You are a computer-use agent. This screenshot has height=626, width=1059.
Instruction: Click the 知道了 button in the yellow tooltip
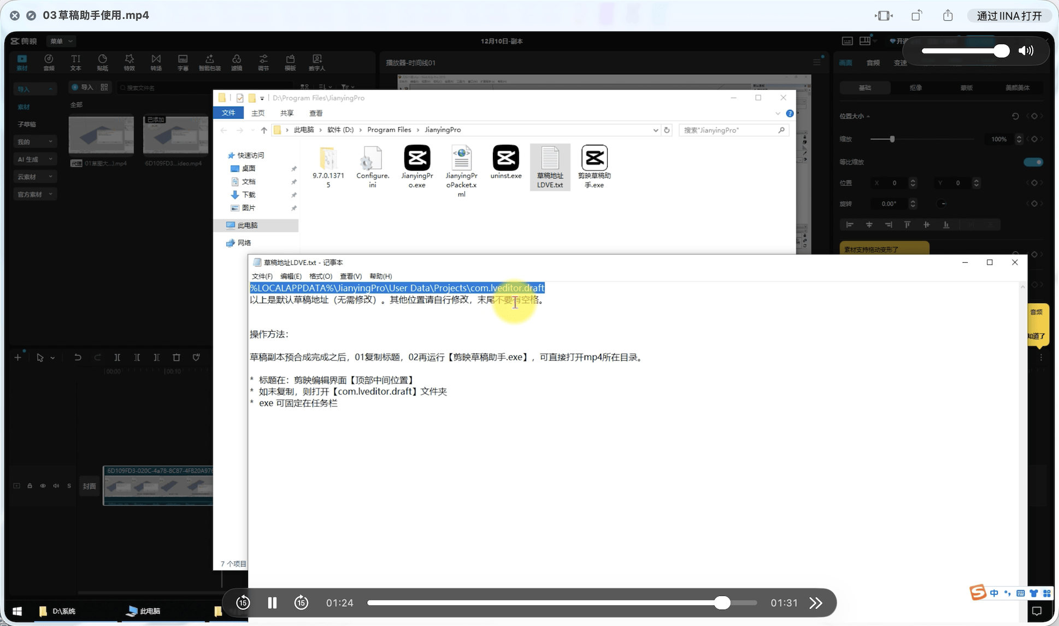(1037, 336)
